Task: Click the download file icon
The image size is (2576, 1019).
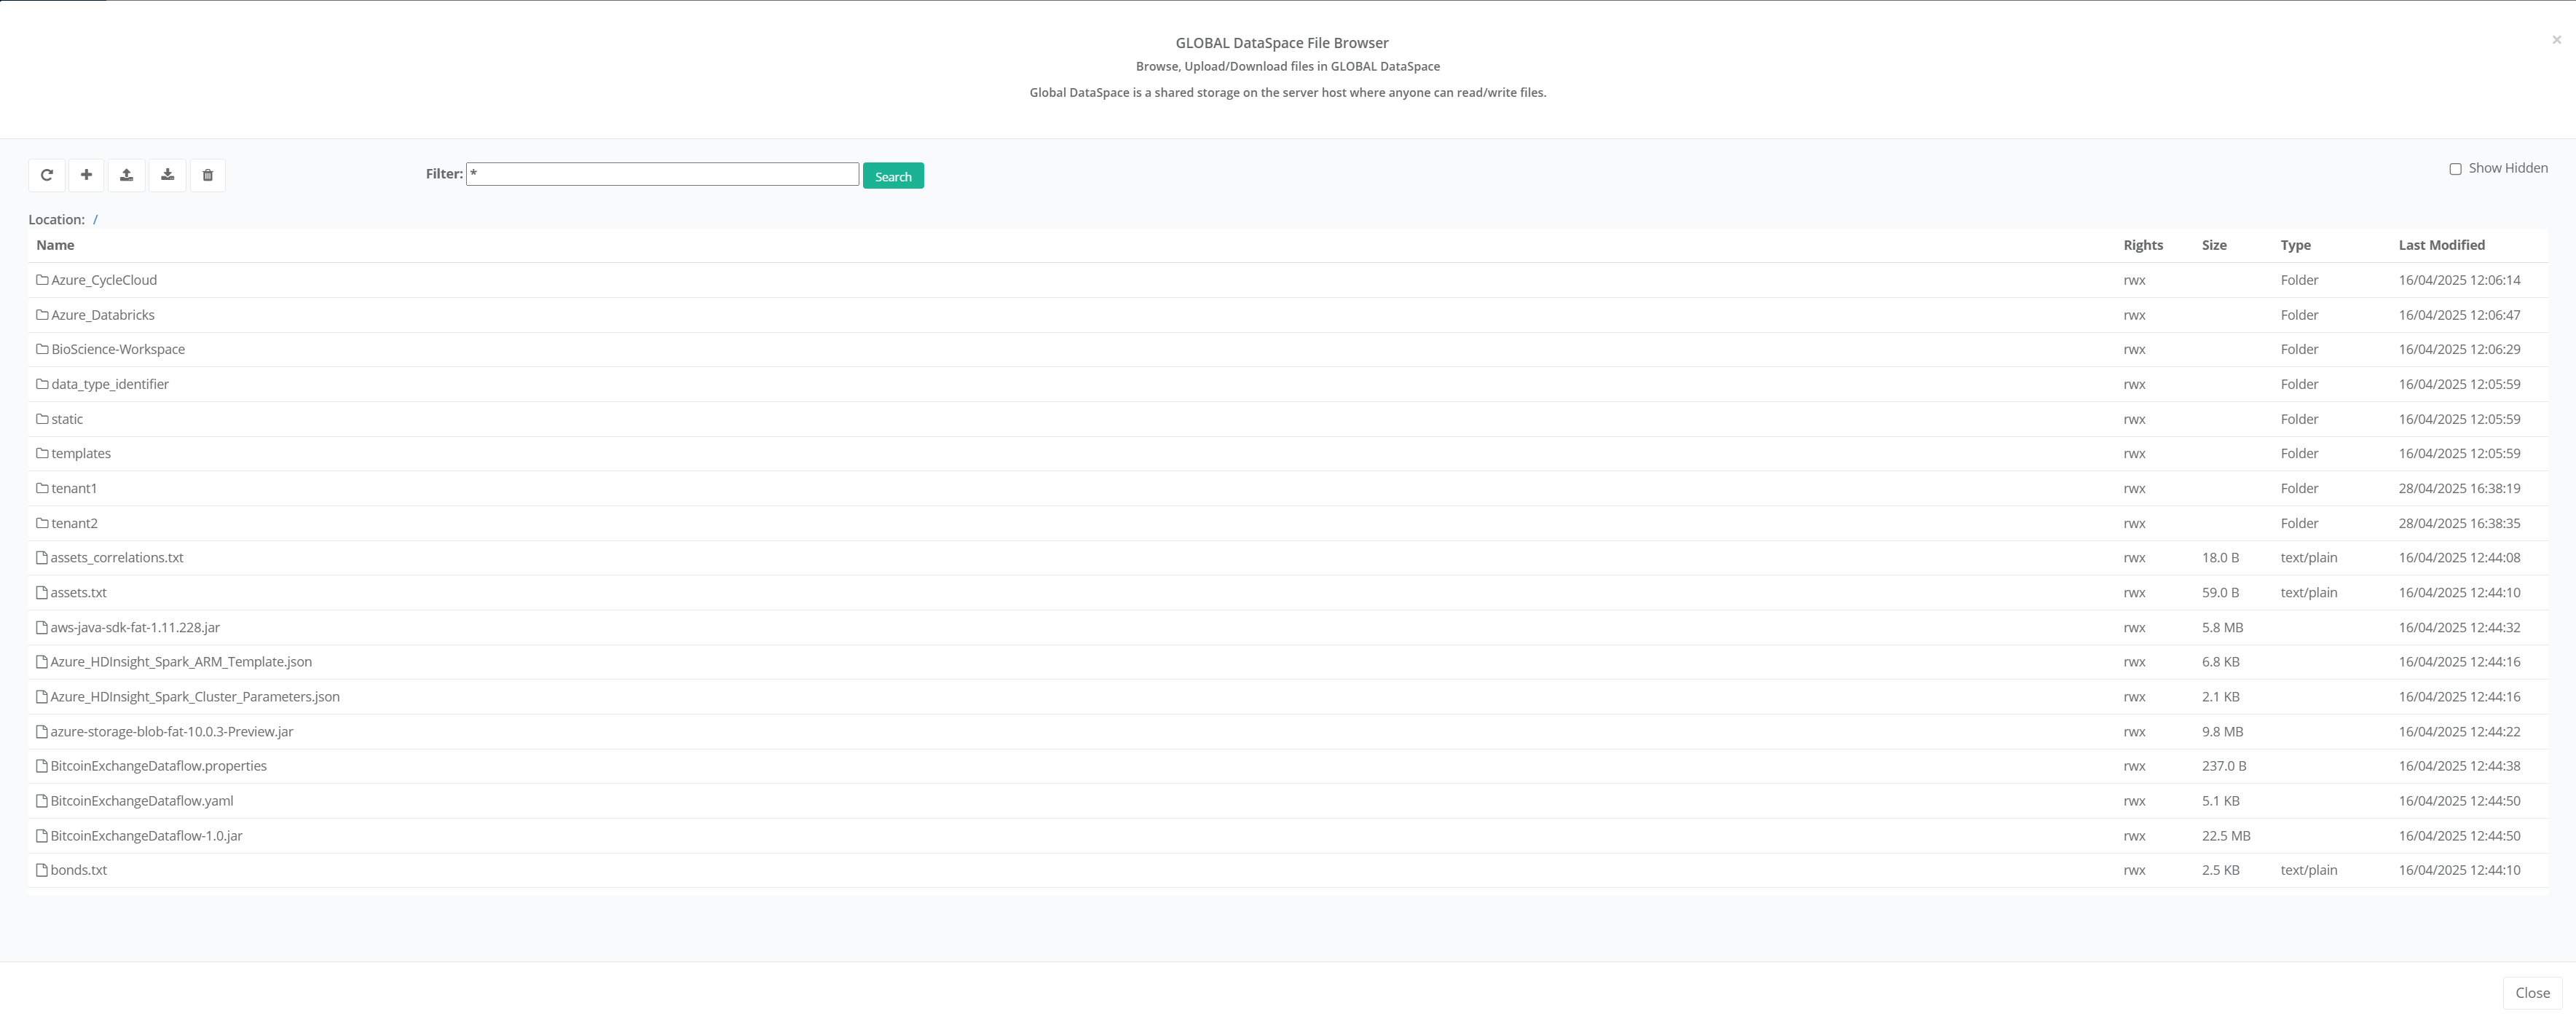Action: [168, 175]
